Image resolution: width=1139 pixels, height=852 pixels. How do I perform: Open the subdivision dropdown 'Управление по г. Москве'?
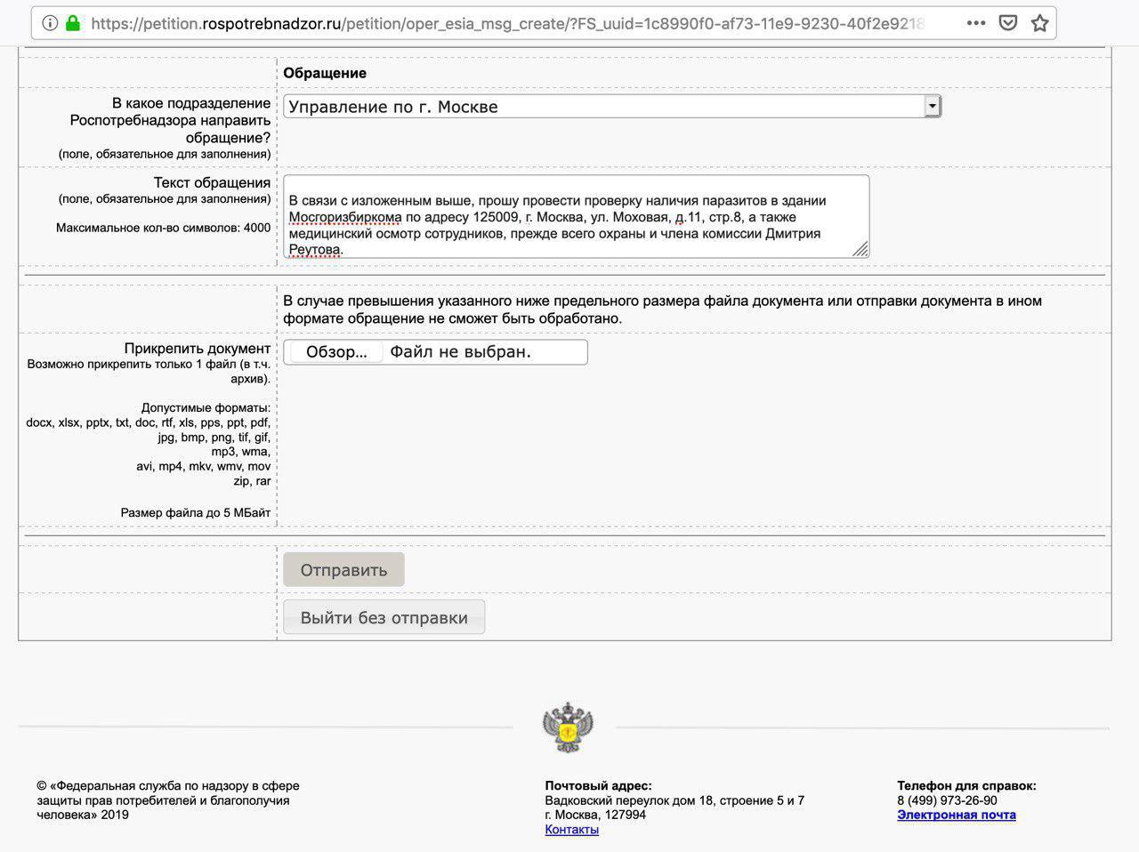[612, 107]
